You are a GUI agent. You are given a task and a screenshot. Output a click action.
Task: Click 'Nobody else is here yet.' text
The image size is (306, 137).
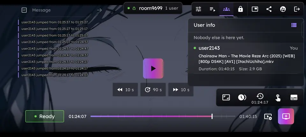tap(219, 37)
